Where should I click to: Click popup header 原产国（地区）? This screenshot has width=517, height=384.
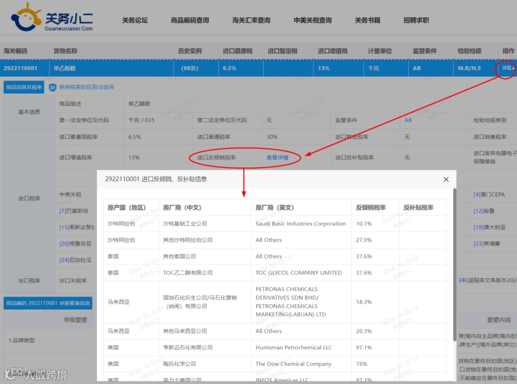(126, 208)
